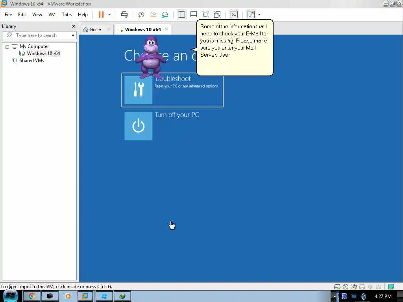Click the round blue tray icon near clock
This screenshot has height=302, width=403.
click(x=363, y=296)
